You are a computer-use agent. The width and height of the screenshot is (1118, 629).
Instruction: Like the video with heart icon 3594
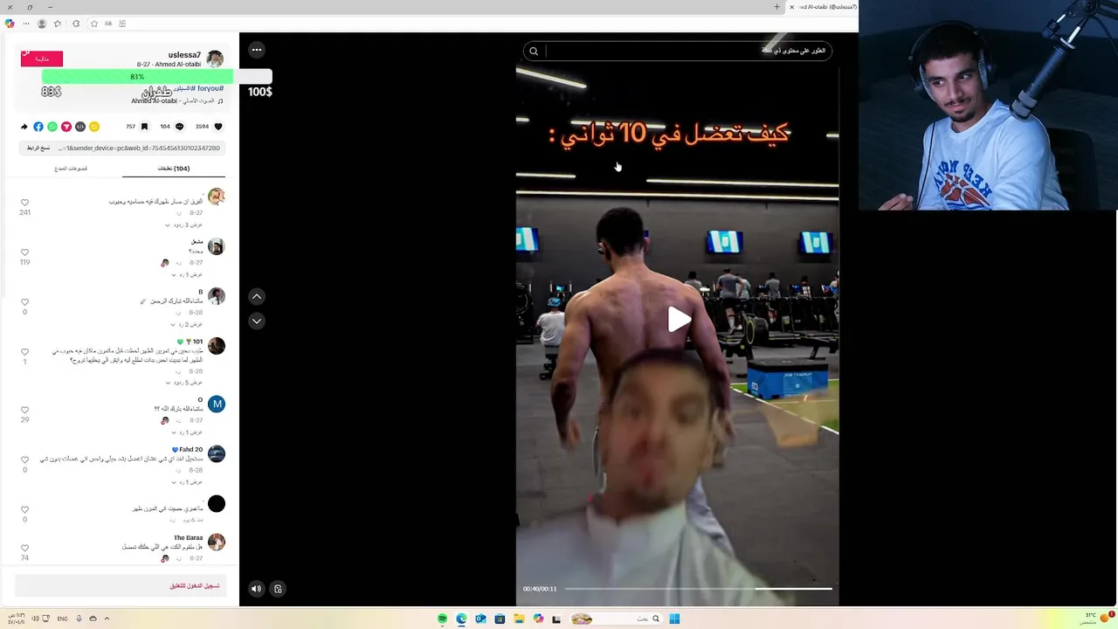coord(218,127)
